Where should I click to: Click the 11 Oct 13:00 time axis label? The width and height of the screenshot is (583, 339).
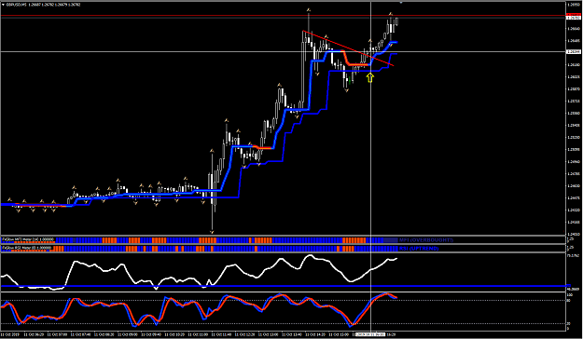click(x=268, y=334)
